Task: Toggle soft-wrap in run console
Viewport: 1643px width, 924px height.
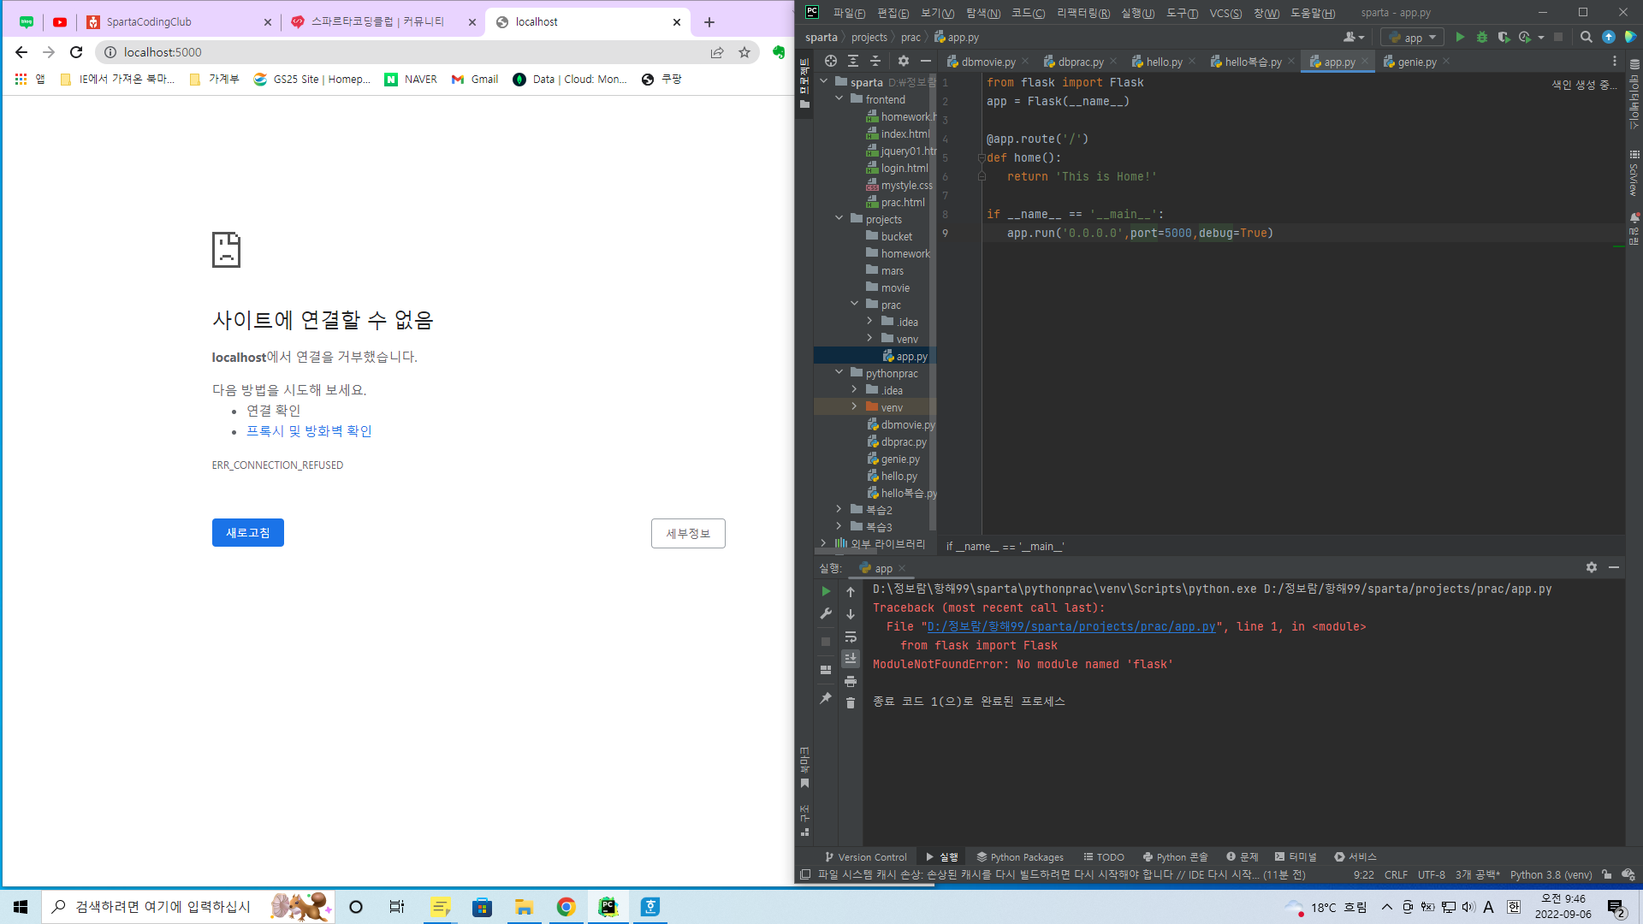Action: click(851, 637)
